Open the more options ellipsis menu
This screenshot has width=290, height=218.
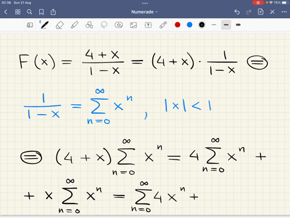(x=284, y=12)
